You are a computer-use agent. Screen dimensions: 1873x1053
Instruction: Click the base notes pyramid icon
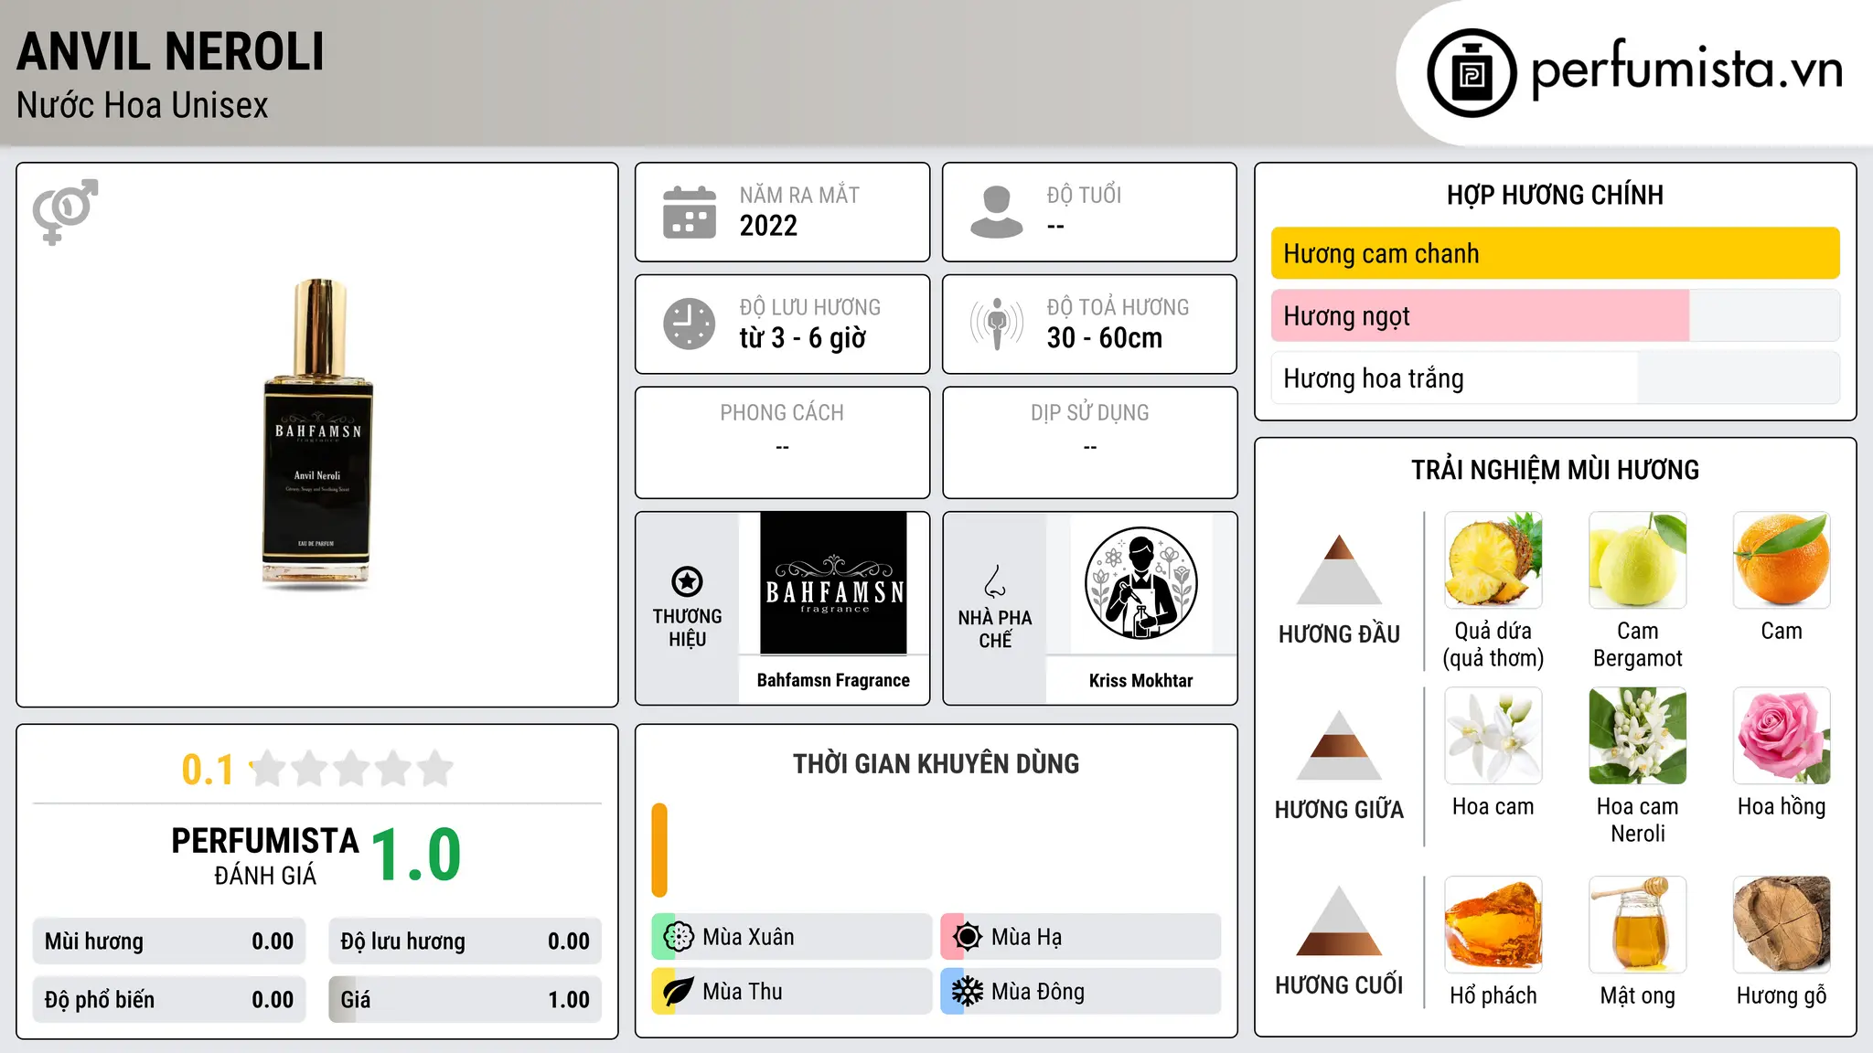coord(1340,920)
